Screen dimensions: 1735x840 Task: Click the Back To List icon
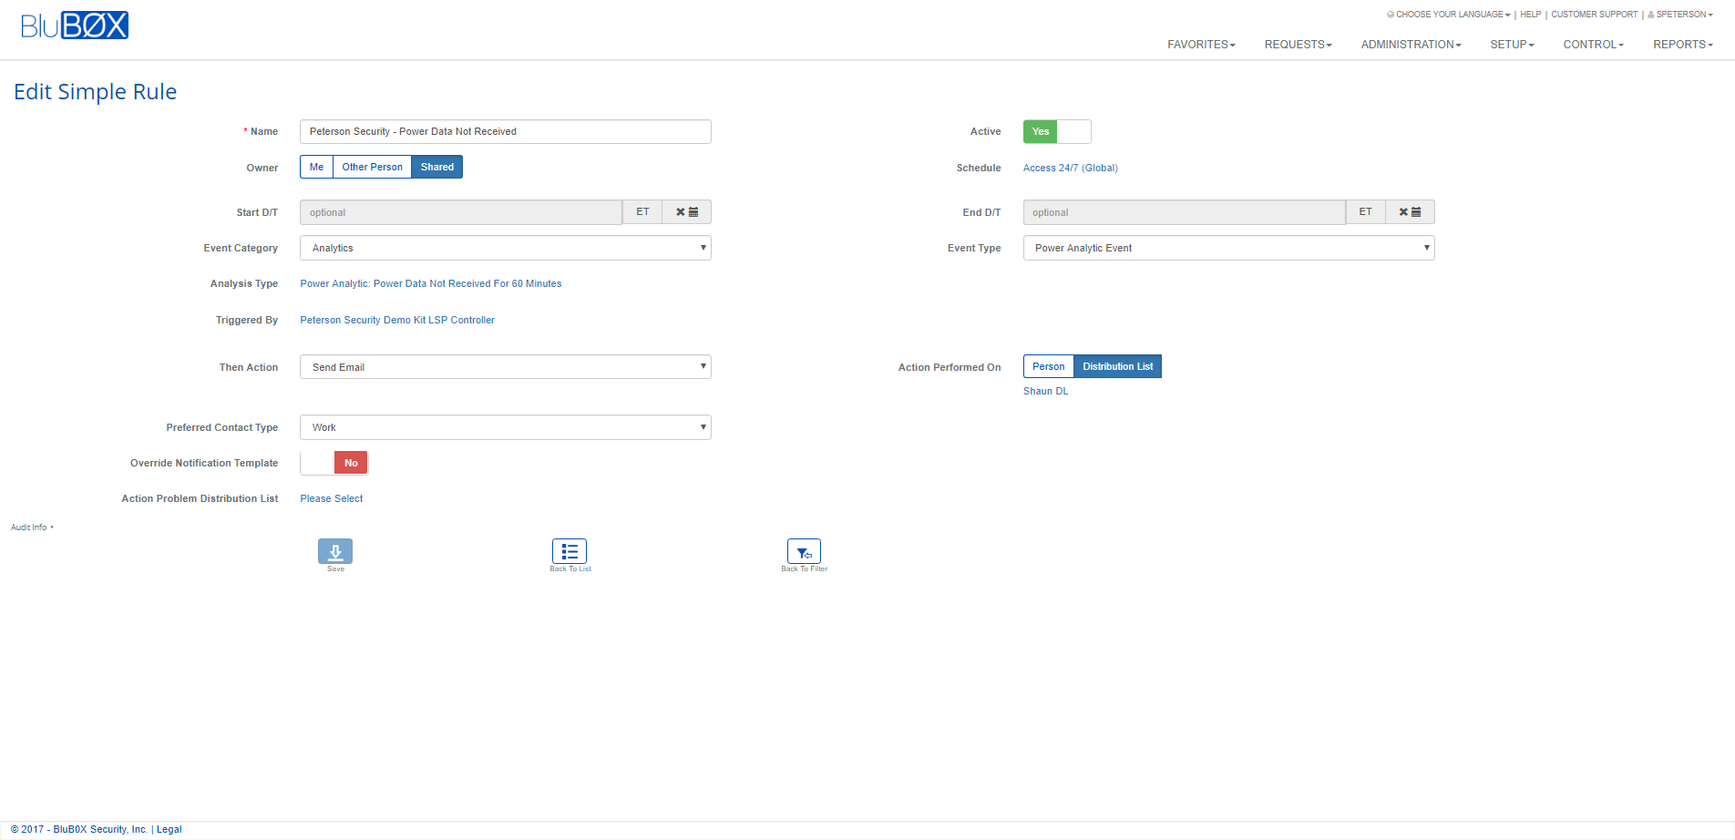570,551
